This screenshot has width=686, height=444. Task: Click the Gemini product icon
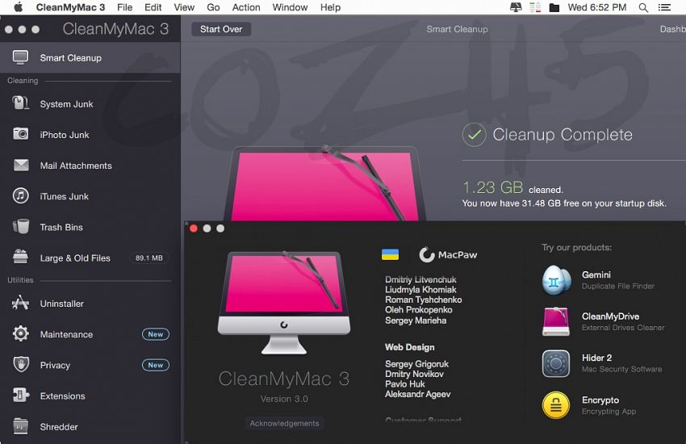coord(556,280)
